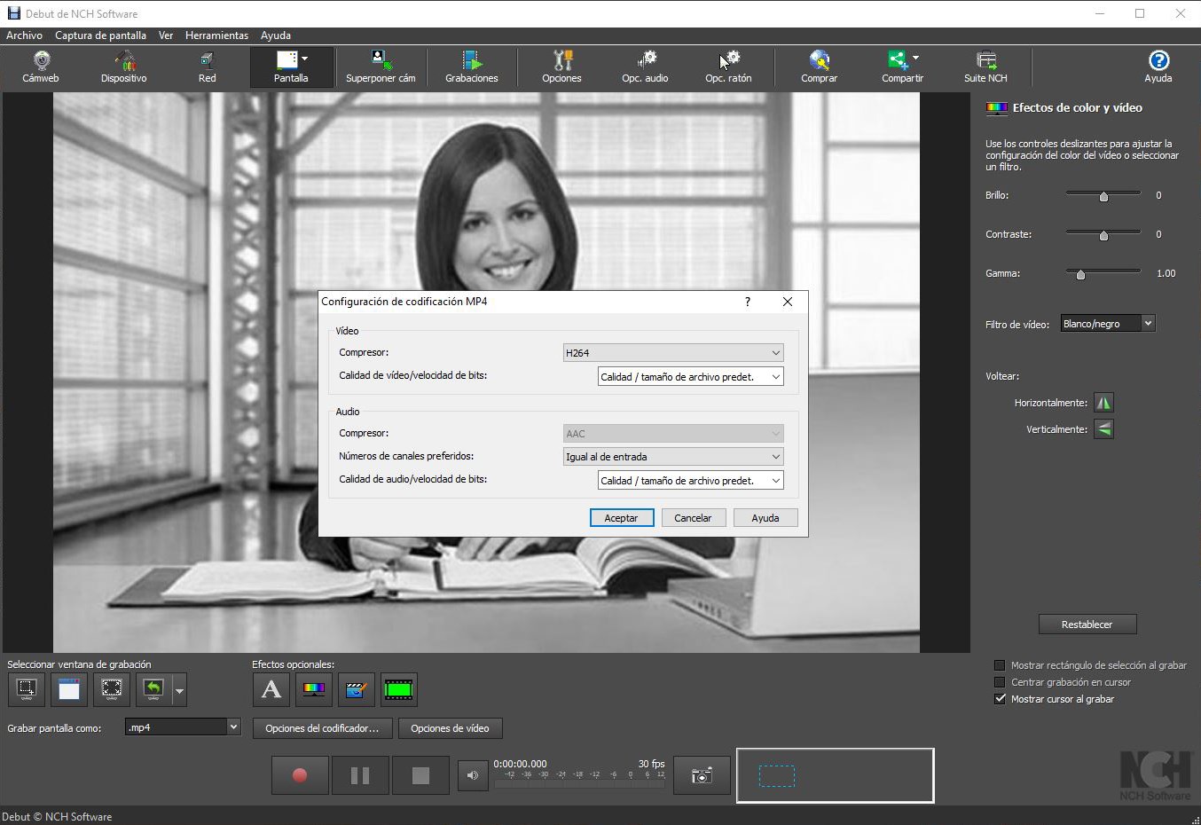Click the Superponer cám overlay icon
Image resolution: width=1201 pixels, height=825 pixels.
tap(381, 67)
